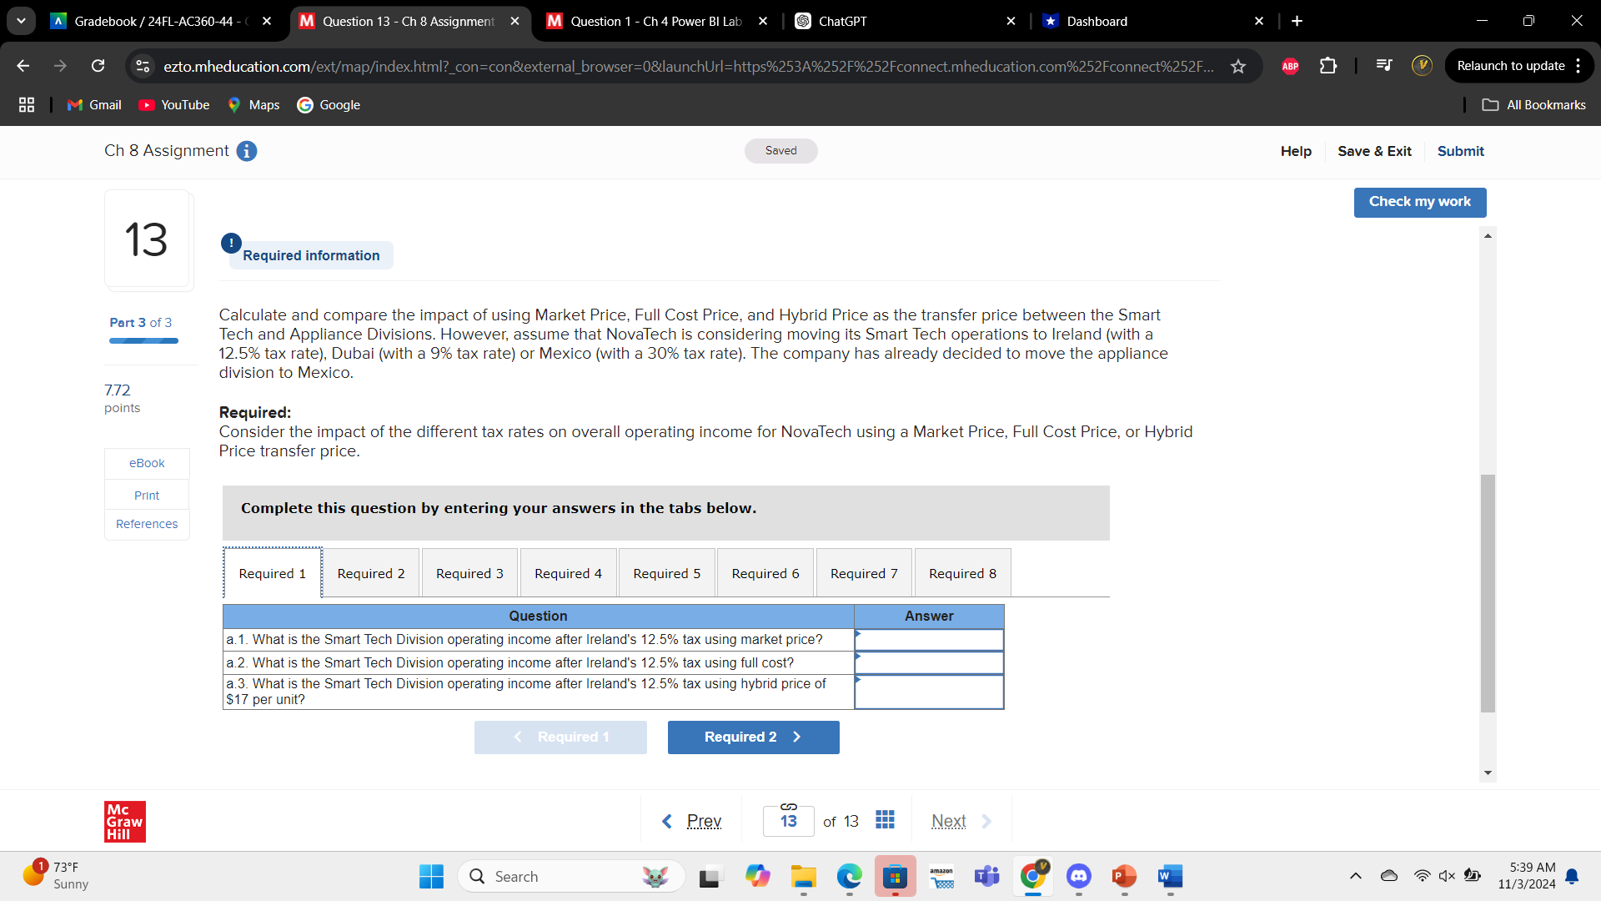Switch to the Required 5 tab
The width and height of the screenshot is (1601, 901).
pos(666,572)
